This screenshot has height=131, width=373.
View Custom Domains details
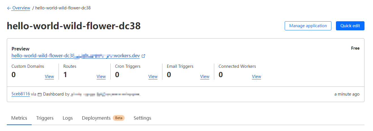pyautogui.click(x=49, y=77)
